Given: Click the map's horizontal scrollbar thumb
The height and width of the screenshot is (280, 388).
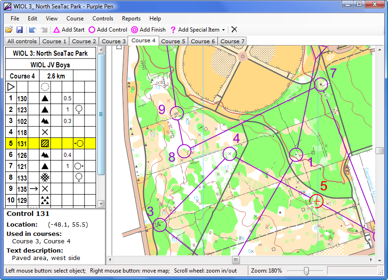Looking at the screenshot, I should pyautogui.click(x=236, y=260).
